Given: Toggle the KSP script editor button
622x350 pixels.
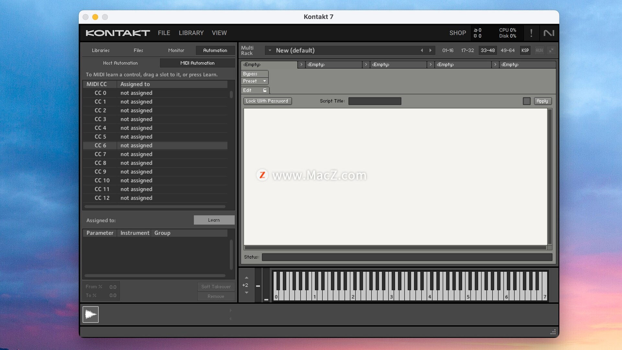Looking at the screenshot, I should [525, 50].
